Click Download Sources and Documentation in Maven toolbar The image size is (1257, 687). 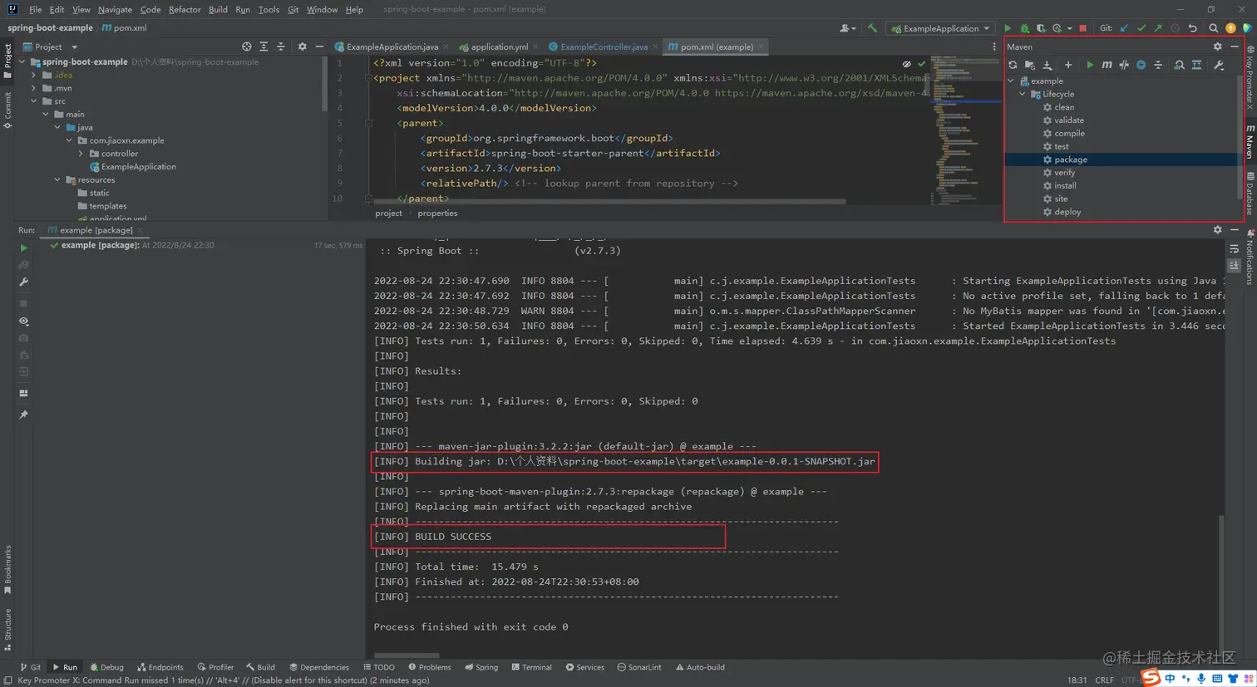[1047, 65]
